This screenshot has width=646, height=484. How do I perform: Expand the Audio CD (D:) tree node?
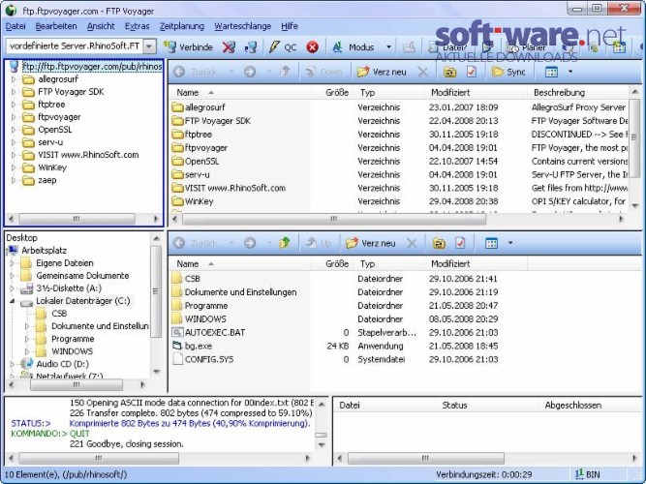point(12,364)
